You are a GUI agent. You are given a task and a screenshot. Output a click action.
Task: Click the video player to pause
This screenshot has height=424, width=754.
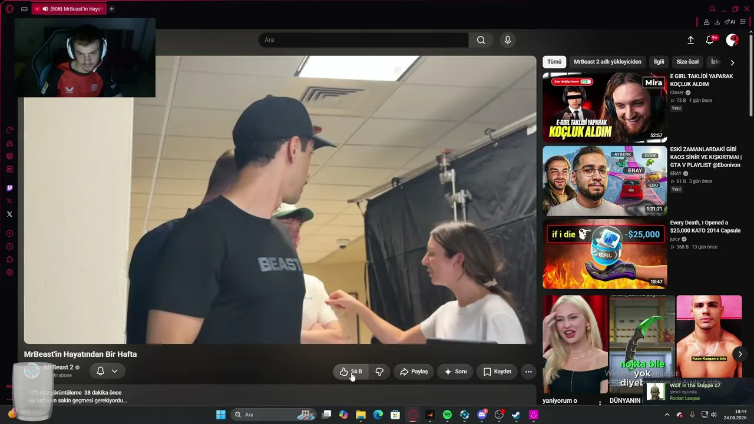280,200
